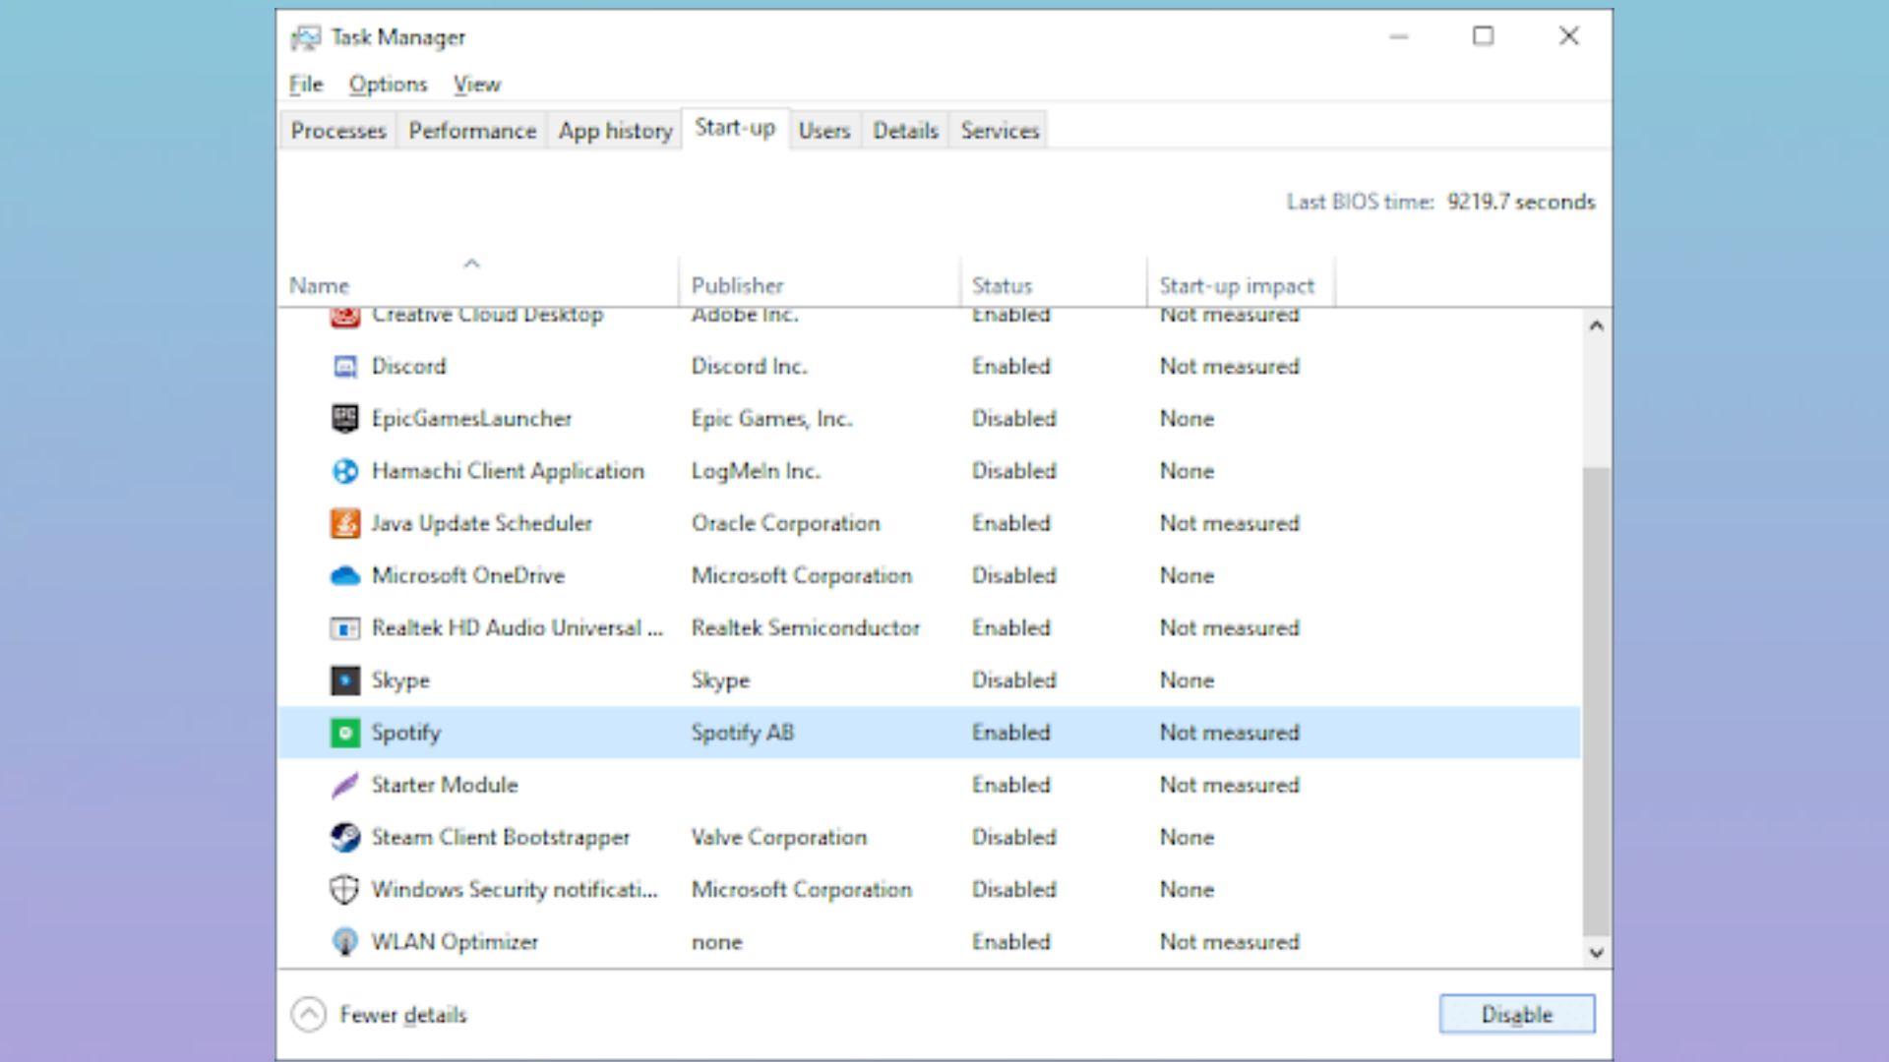1889x1062 pixels.
Task: Click the Oracle Corporation publisher cell
Action: 786,523
